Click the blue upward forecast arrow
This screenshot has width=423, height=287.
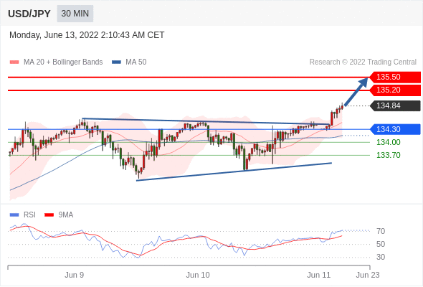[x=356, y=92]
